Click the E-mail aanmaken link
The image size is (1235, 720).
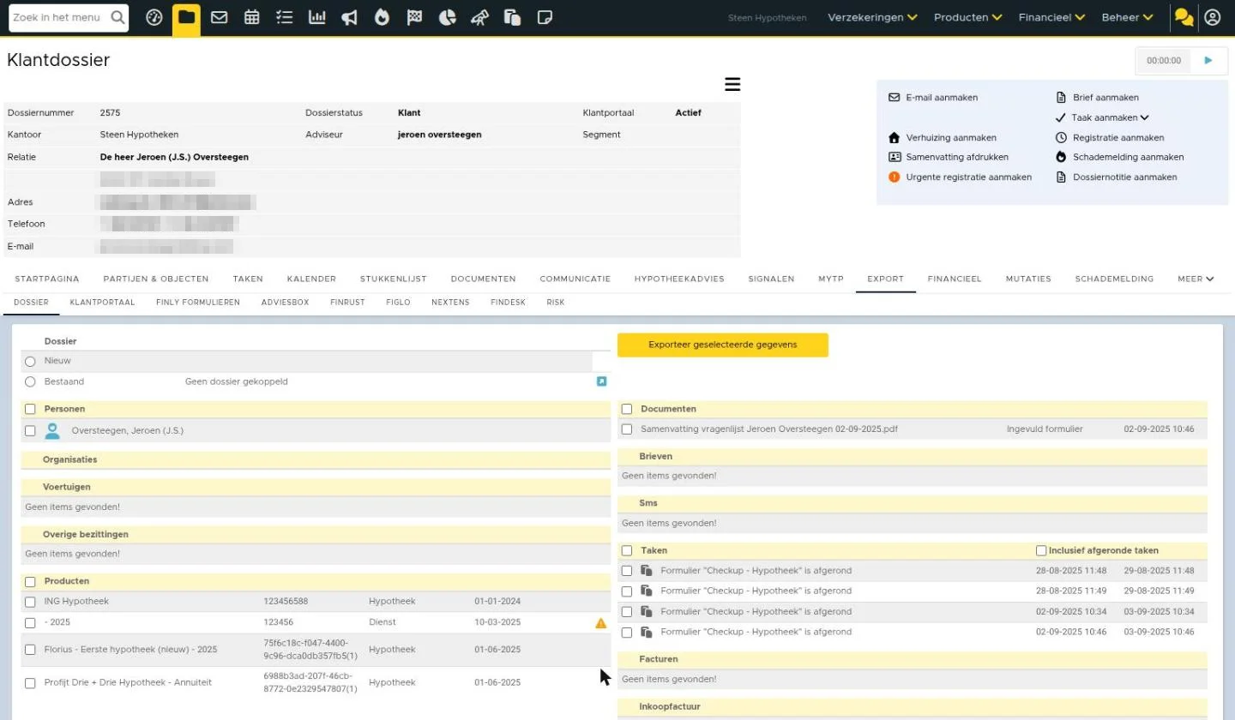[x=942, y=98]
